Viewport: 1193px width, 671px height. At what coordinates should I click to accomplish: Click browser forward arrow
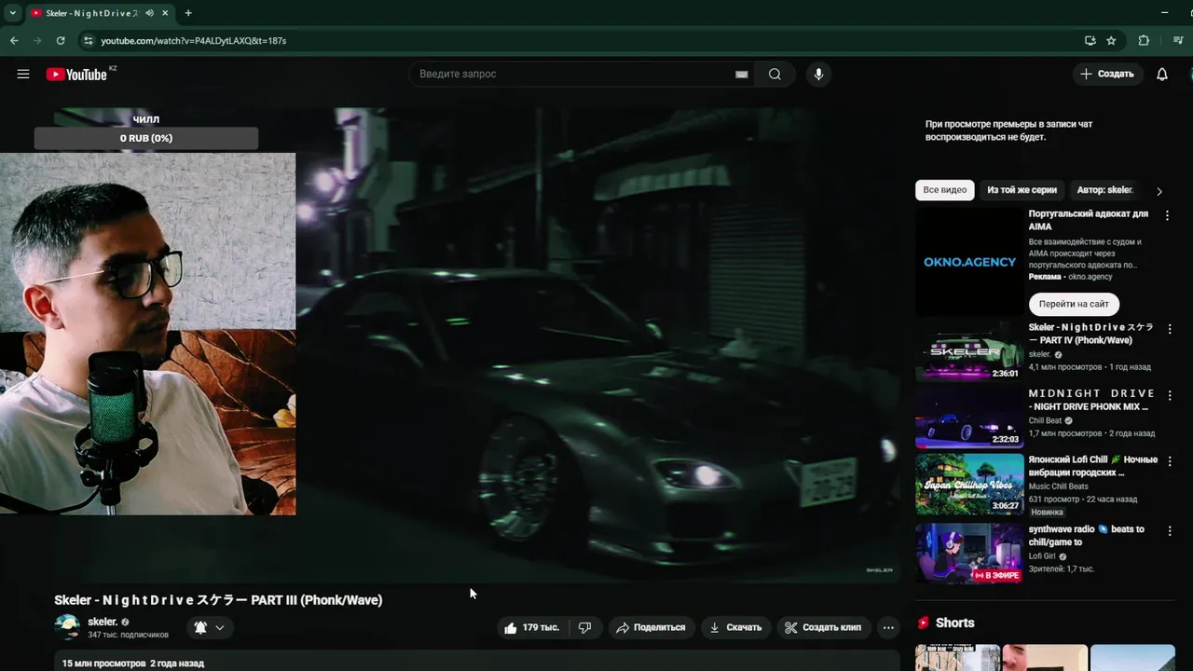pyautogui.click(x=37, y=41)
